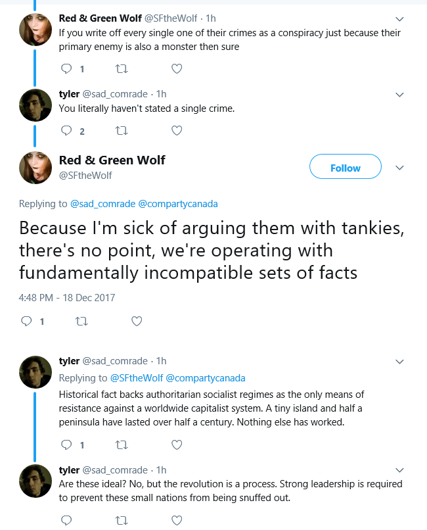Image resolution: width=427 pixels, height=530 pixels.
Task: Expand options on tyler's 'Historical fact' tweet
Action: point(399,362)
